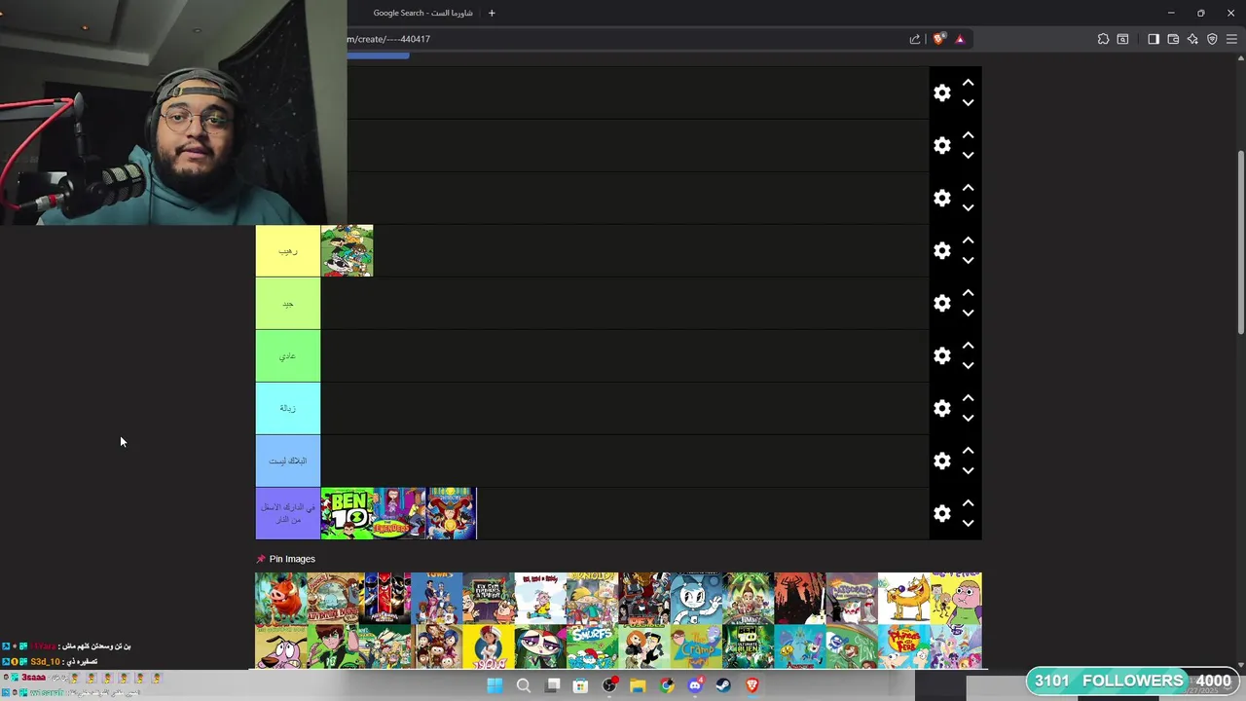
Task: Move the عادي tier row down
Action: click(968, 365)
